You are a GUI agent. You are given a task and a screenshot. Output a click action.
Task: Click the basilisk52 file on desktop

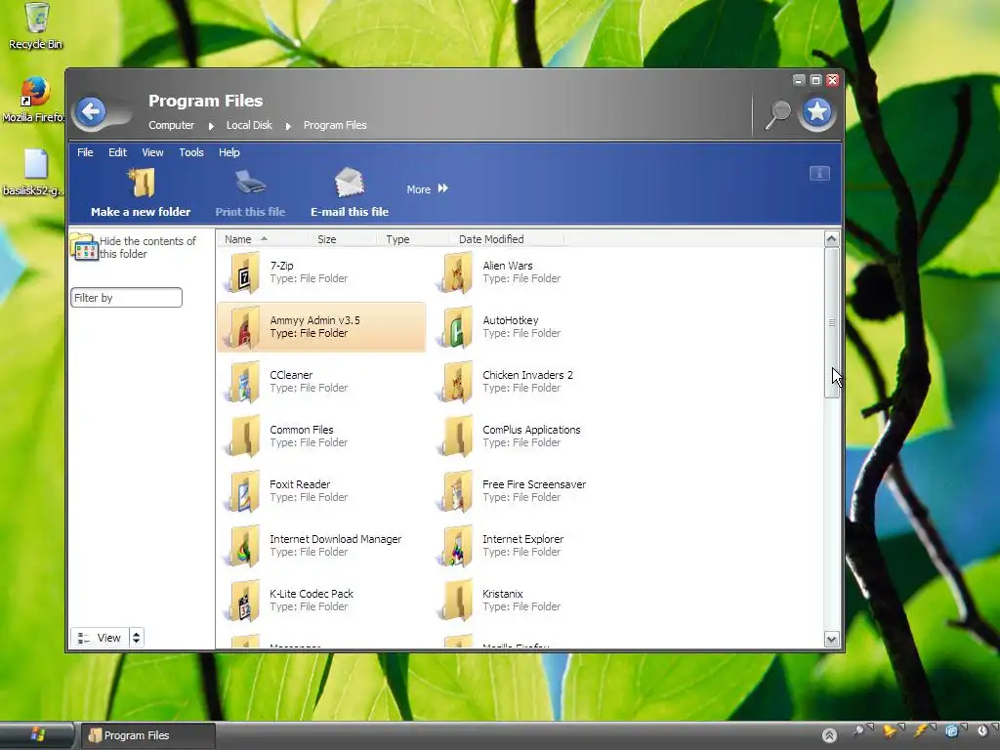33,172
